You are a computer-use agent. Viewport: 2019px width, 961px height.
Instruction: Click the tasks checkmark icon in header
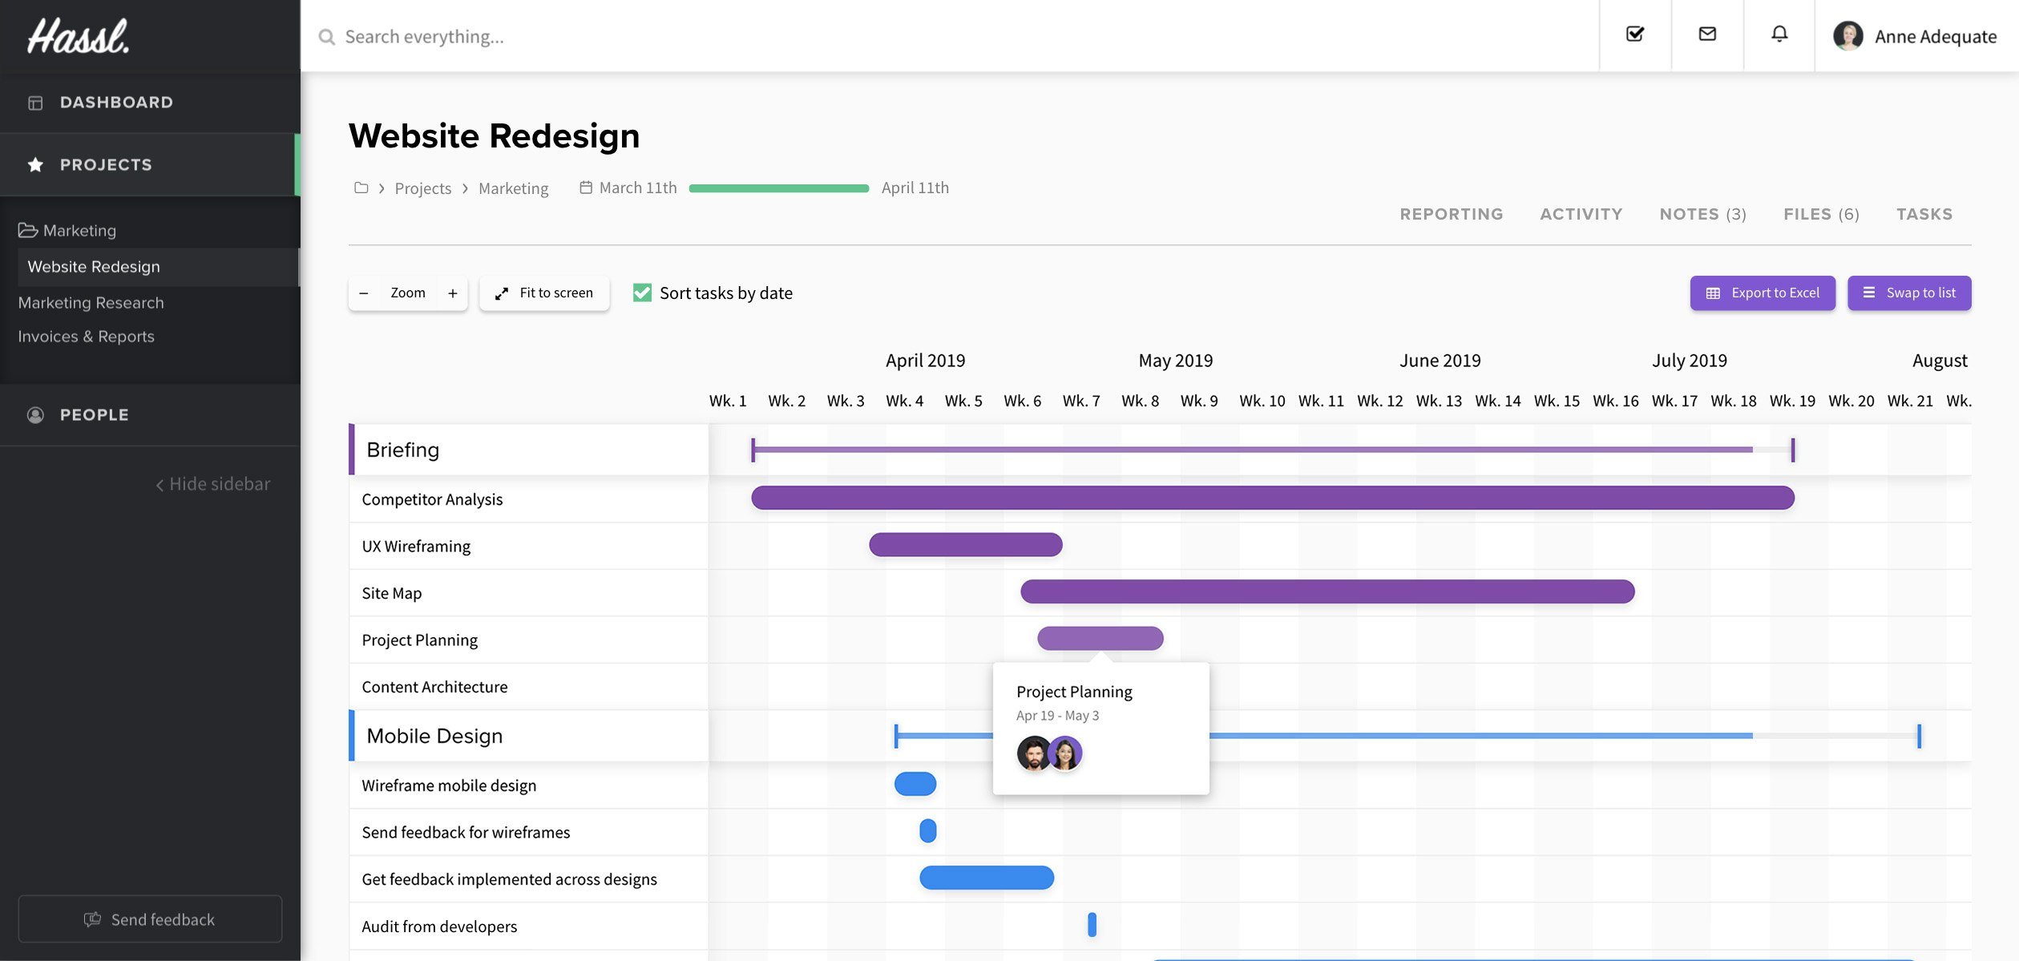coord(1635,34)
